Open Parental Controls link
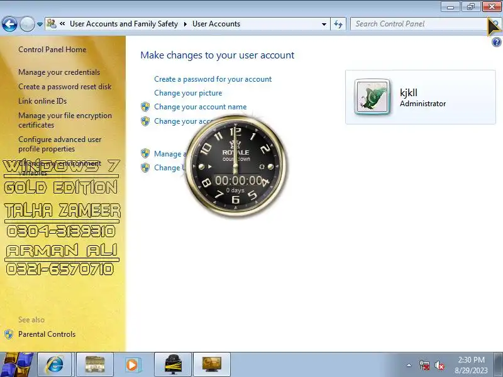Screen dimensions: 503x377 47,334
